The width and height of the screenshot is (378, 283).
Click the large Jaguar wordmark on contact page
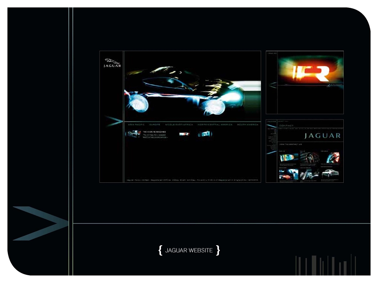(x=322, y=136)
